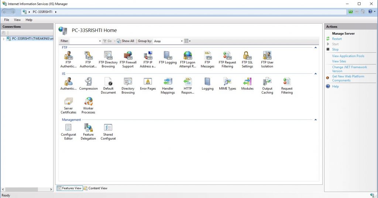This screenshot has height=198, width=378.
Task: Open FTP SSL Settings feature
Action: tap(247, 59)
